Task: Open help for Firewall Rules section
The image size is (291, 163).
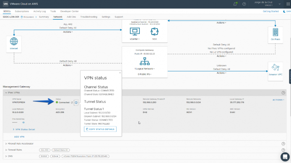Action: tap(283, 150)
